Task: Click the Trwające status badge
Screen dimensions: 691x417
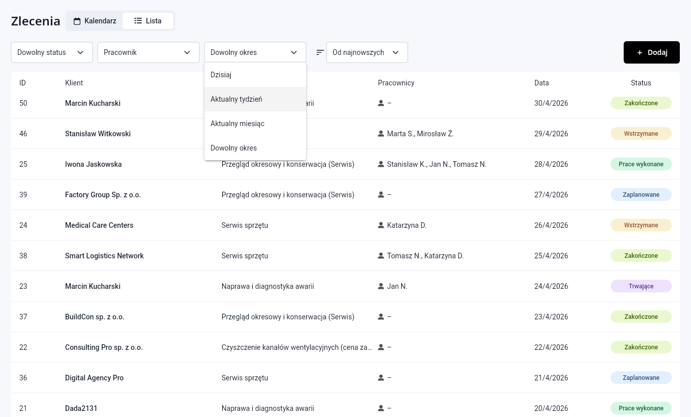Action: click(x=641, y=286)
